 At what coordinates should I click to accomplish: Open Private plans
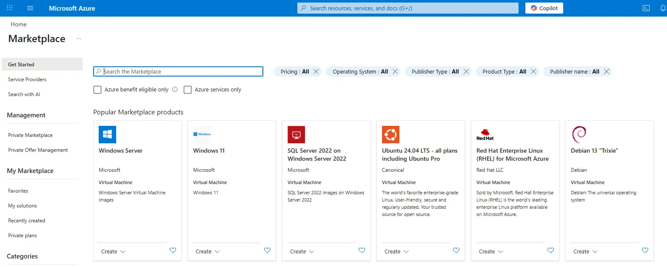coord(23,235)
